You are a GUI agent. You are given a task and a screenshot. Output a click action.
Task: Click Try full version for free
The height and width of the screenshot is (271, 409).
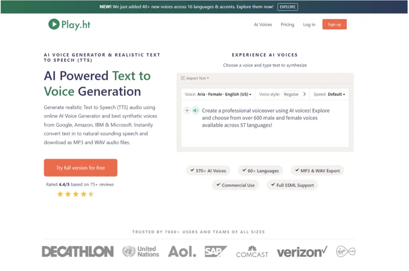point(81,168)
